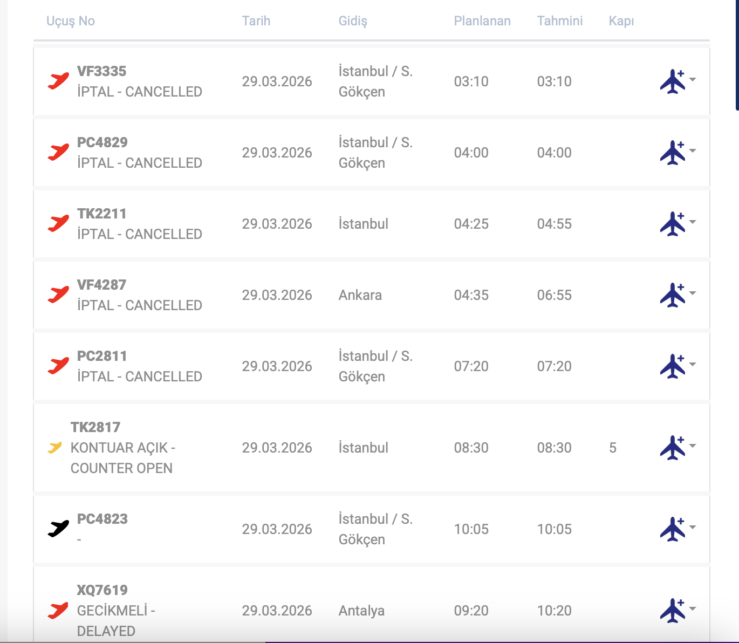This screenshot has width=739, height=643.
Task: Select the Tahmini column header
Action: (x=560, y=21)
